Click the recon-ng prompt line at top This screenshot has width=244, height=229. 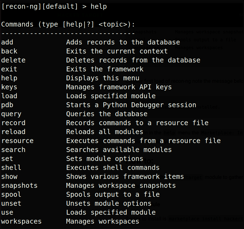tap(41, 7)
